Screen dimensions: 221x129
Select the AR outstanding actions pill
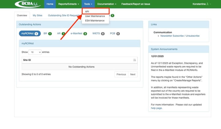(61, 33)
